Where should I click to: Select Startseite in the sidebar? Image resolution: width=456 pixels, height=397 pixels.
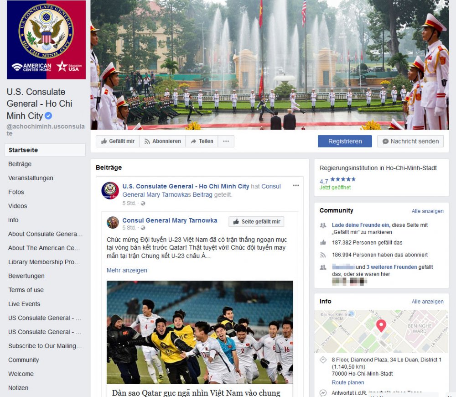pos(45,150)
